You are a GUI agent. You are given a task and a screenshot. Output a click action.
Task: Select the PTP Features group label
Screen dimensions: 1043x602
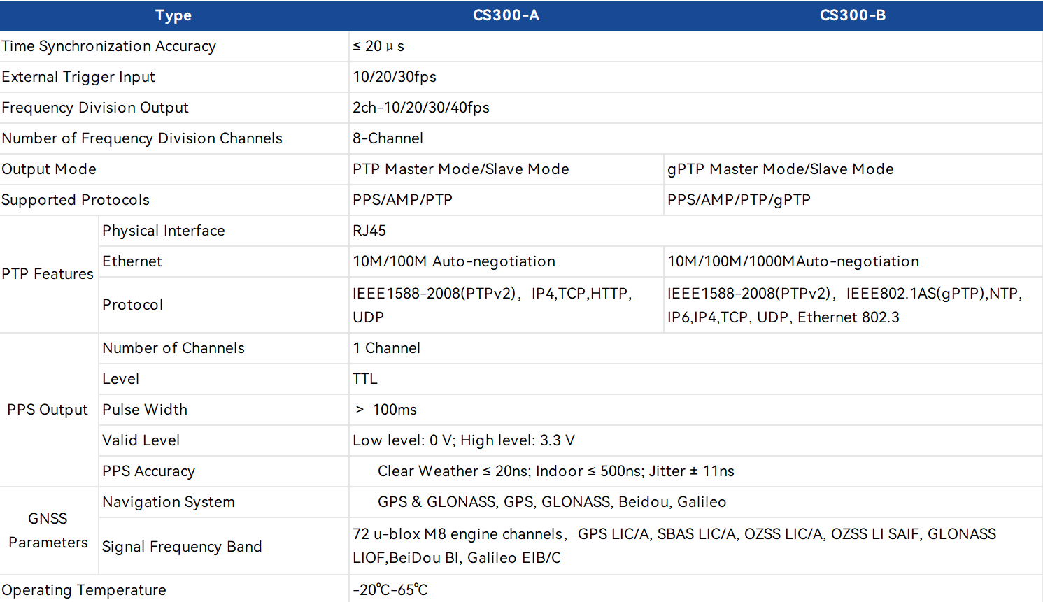point(48,274)
